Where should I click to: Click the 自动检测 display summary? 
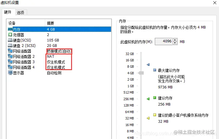coord(54,73)
